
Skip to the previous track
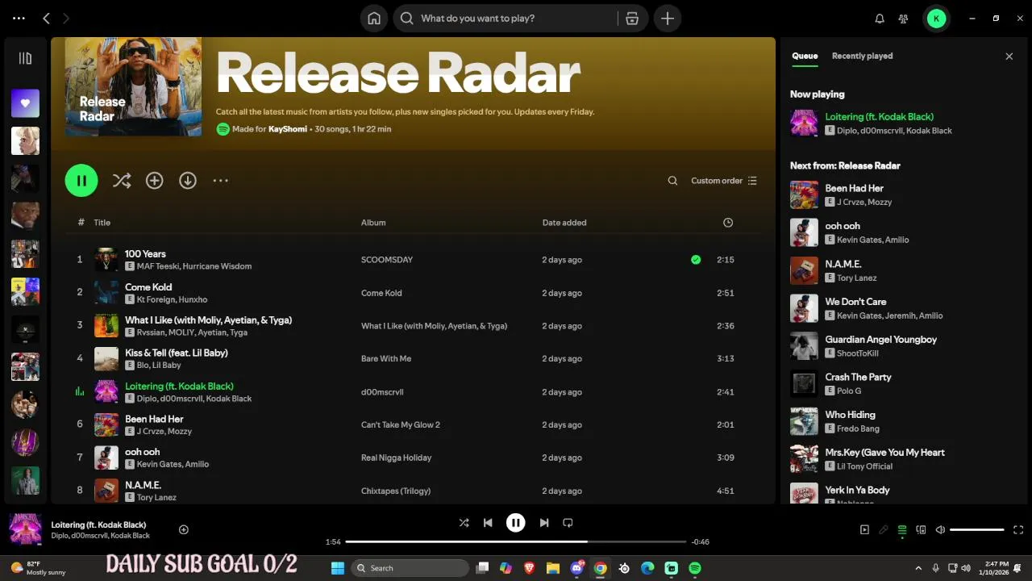tap(488, 523)
